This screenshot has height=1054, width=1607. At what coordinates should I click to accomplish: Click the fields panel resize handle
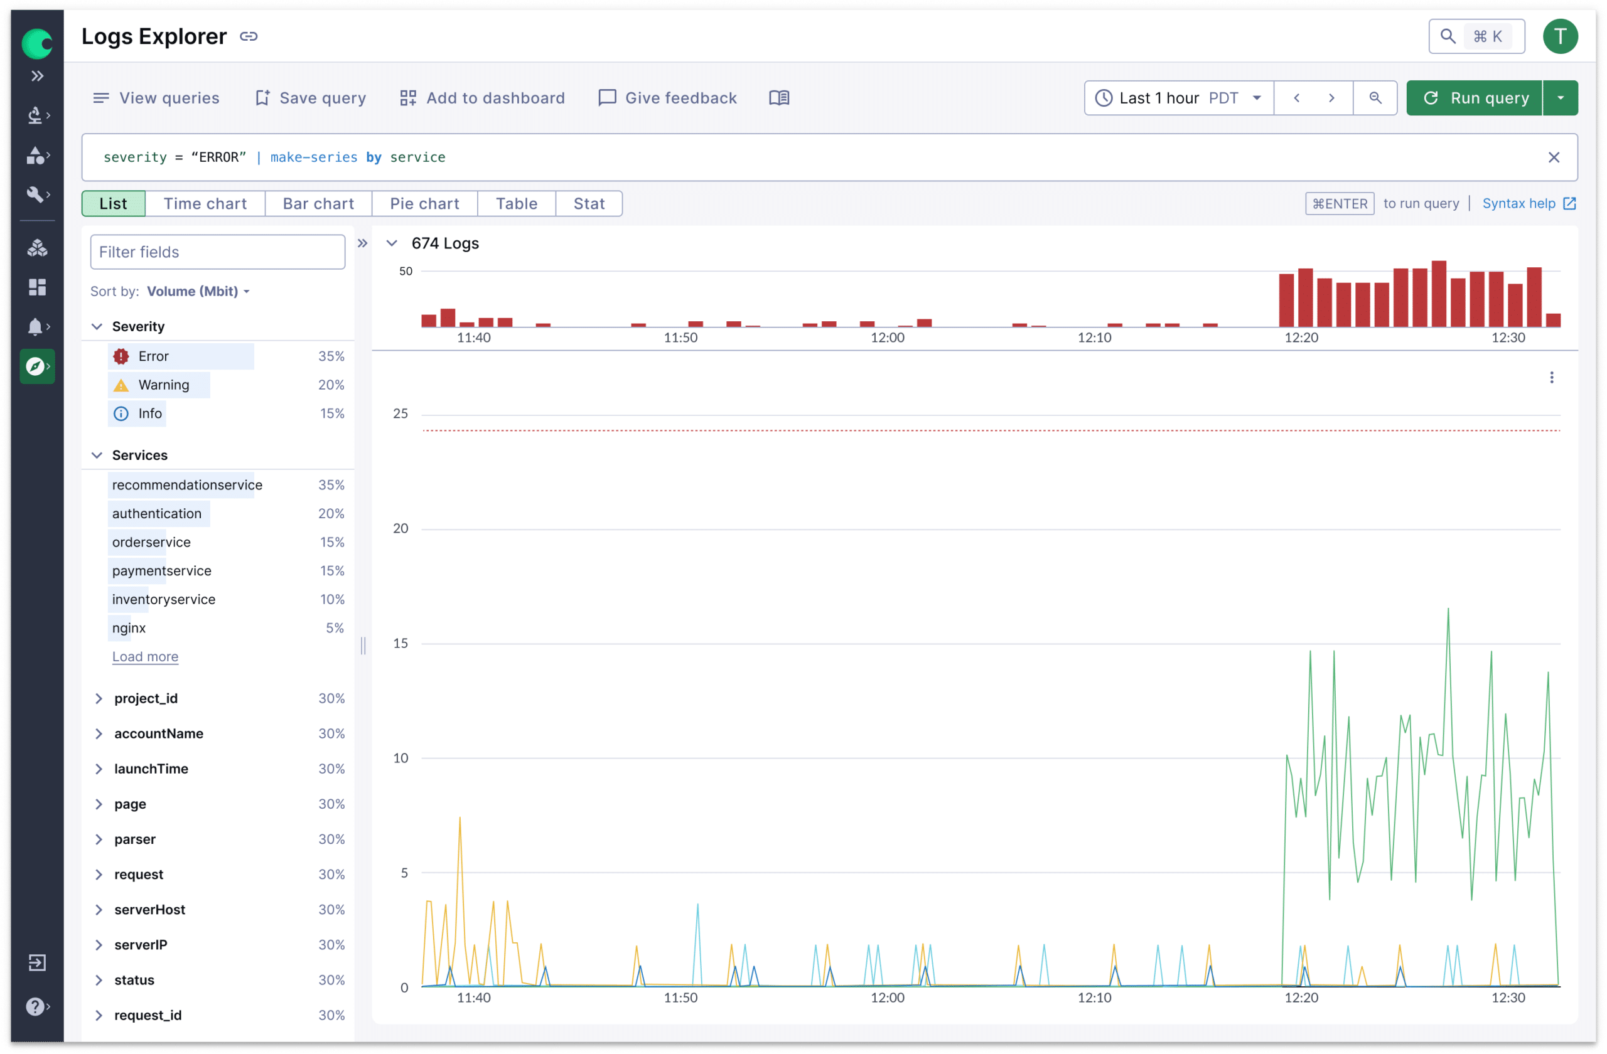pos(363,646)
